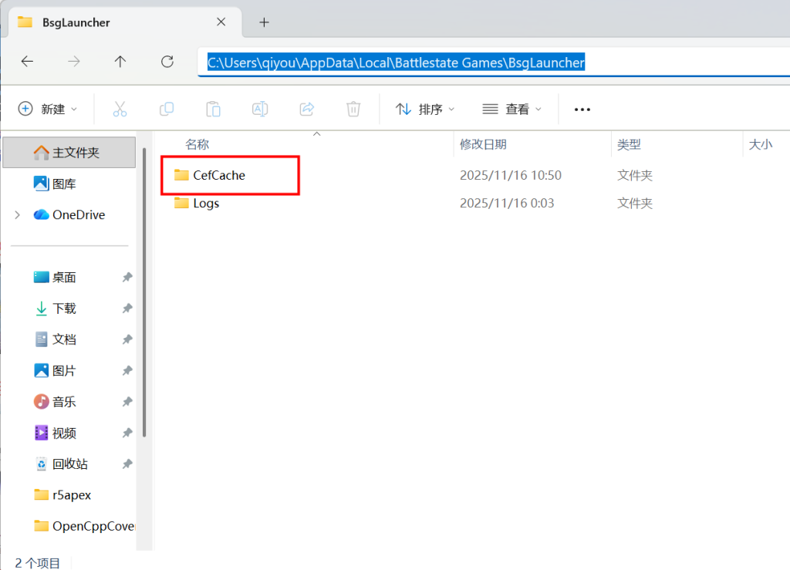Screen dimensions: 790x570
Task: Select the Logs folder
Action: 205,204
